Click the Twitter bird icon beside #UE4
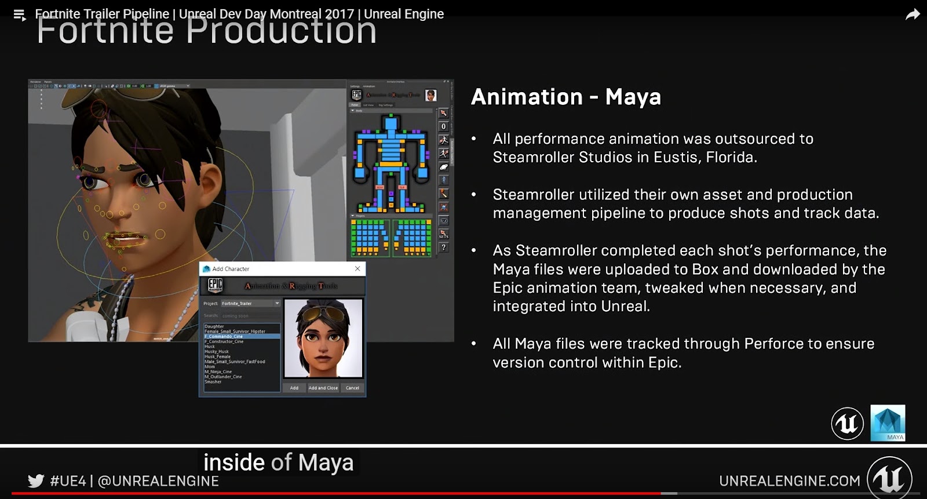 36,480
